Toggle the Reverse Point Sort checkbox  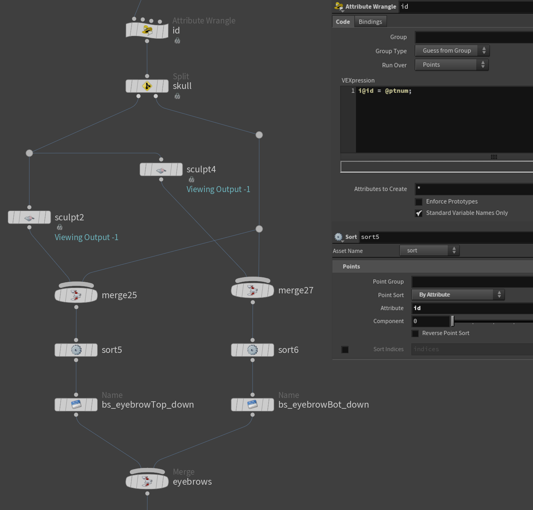[x=415, y=334]
